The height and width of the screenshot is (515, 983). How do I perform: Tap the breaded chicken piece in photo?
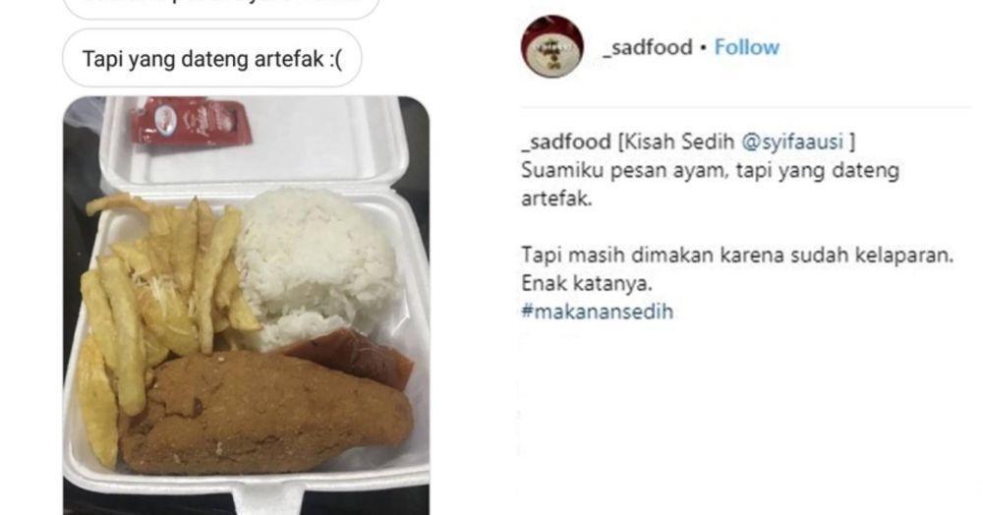click(266, 415)
